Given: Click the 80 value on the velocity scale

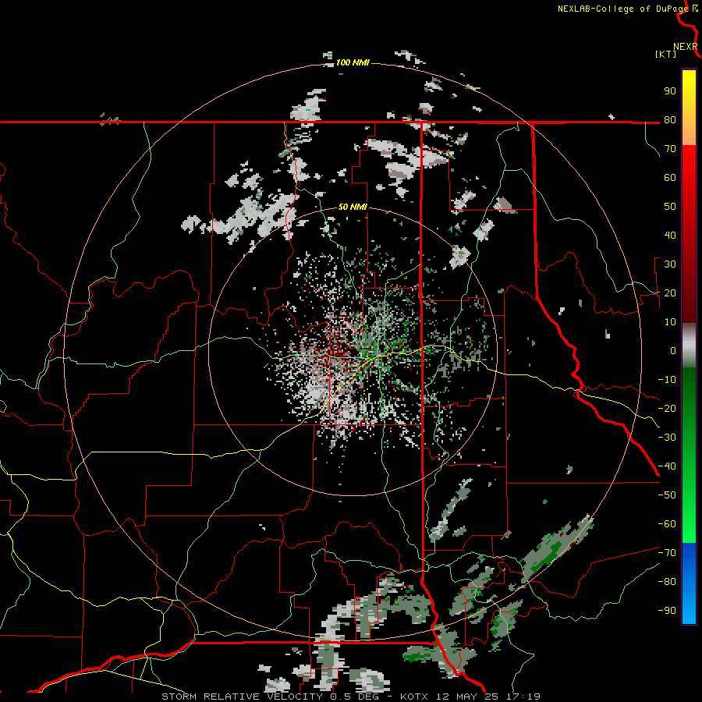Looking at the screenshot, I should 670,119.
